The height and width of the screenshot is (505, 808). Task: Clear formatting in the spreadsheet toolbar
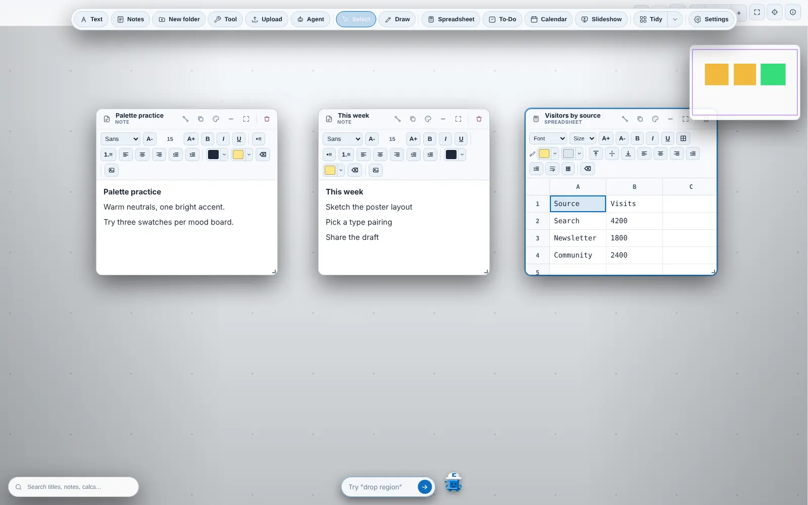tap(588, 169)
